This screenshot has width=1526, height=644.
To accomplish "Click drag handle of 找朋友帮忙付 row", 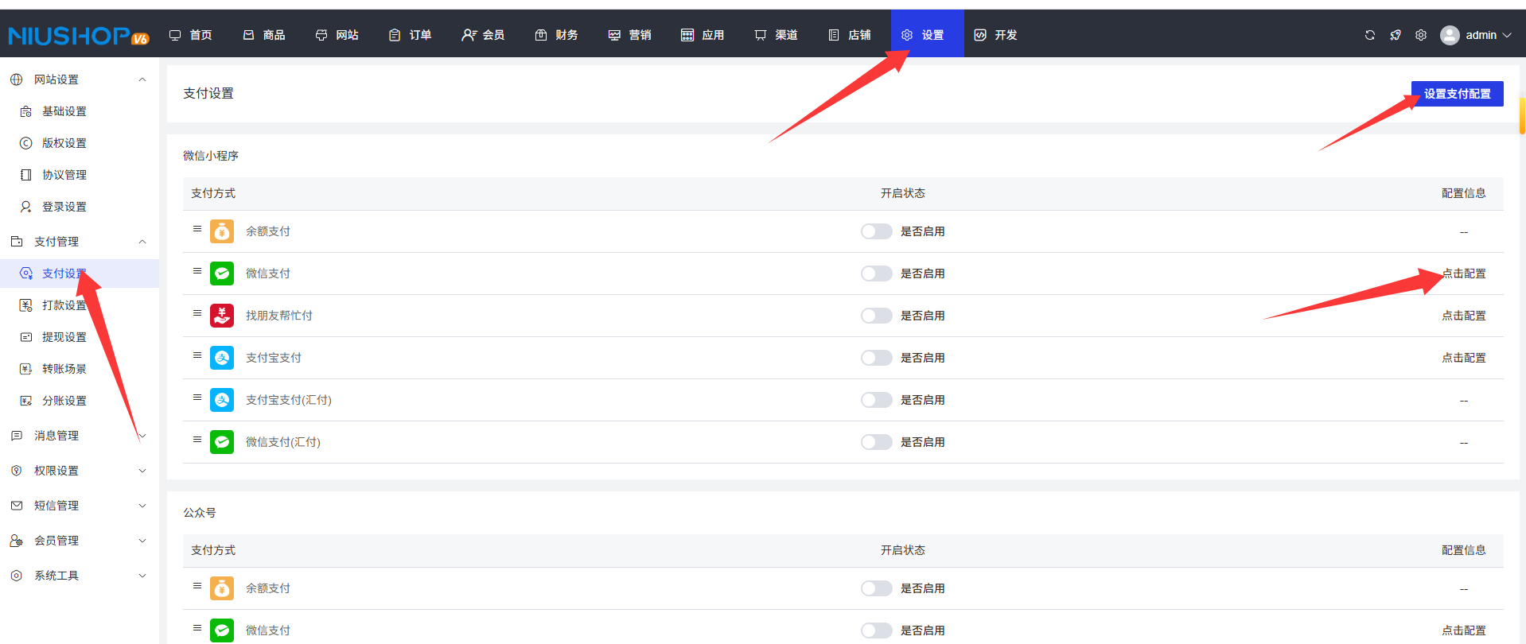I will 197,313.
